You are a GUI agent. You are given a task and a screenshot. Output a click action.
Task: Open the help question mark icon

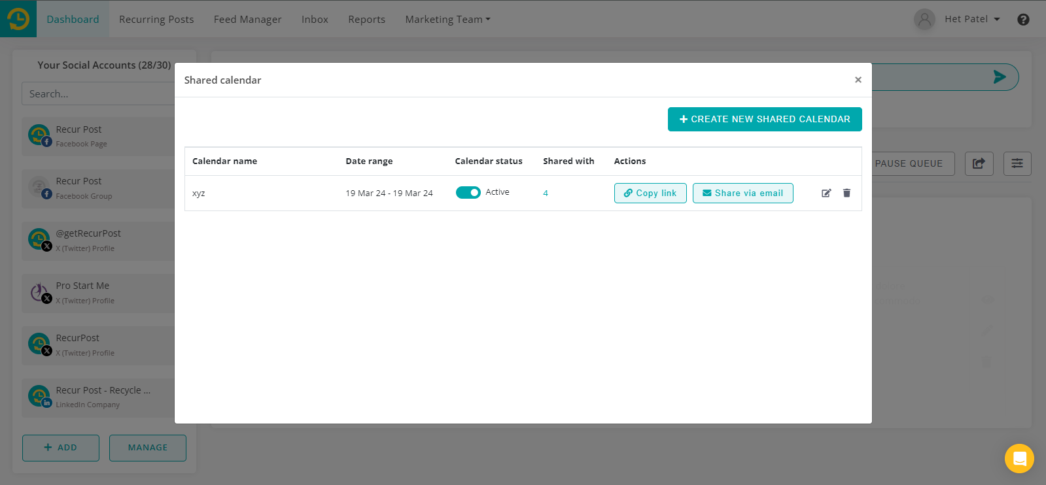(1023, 20)
